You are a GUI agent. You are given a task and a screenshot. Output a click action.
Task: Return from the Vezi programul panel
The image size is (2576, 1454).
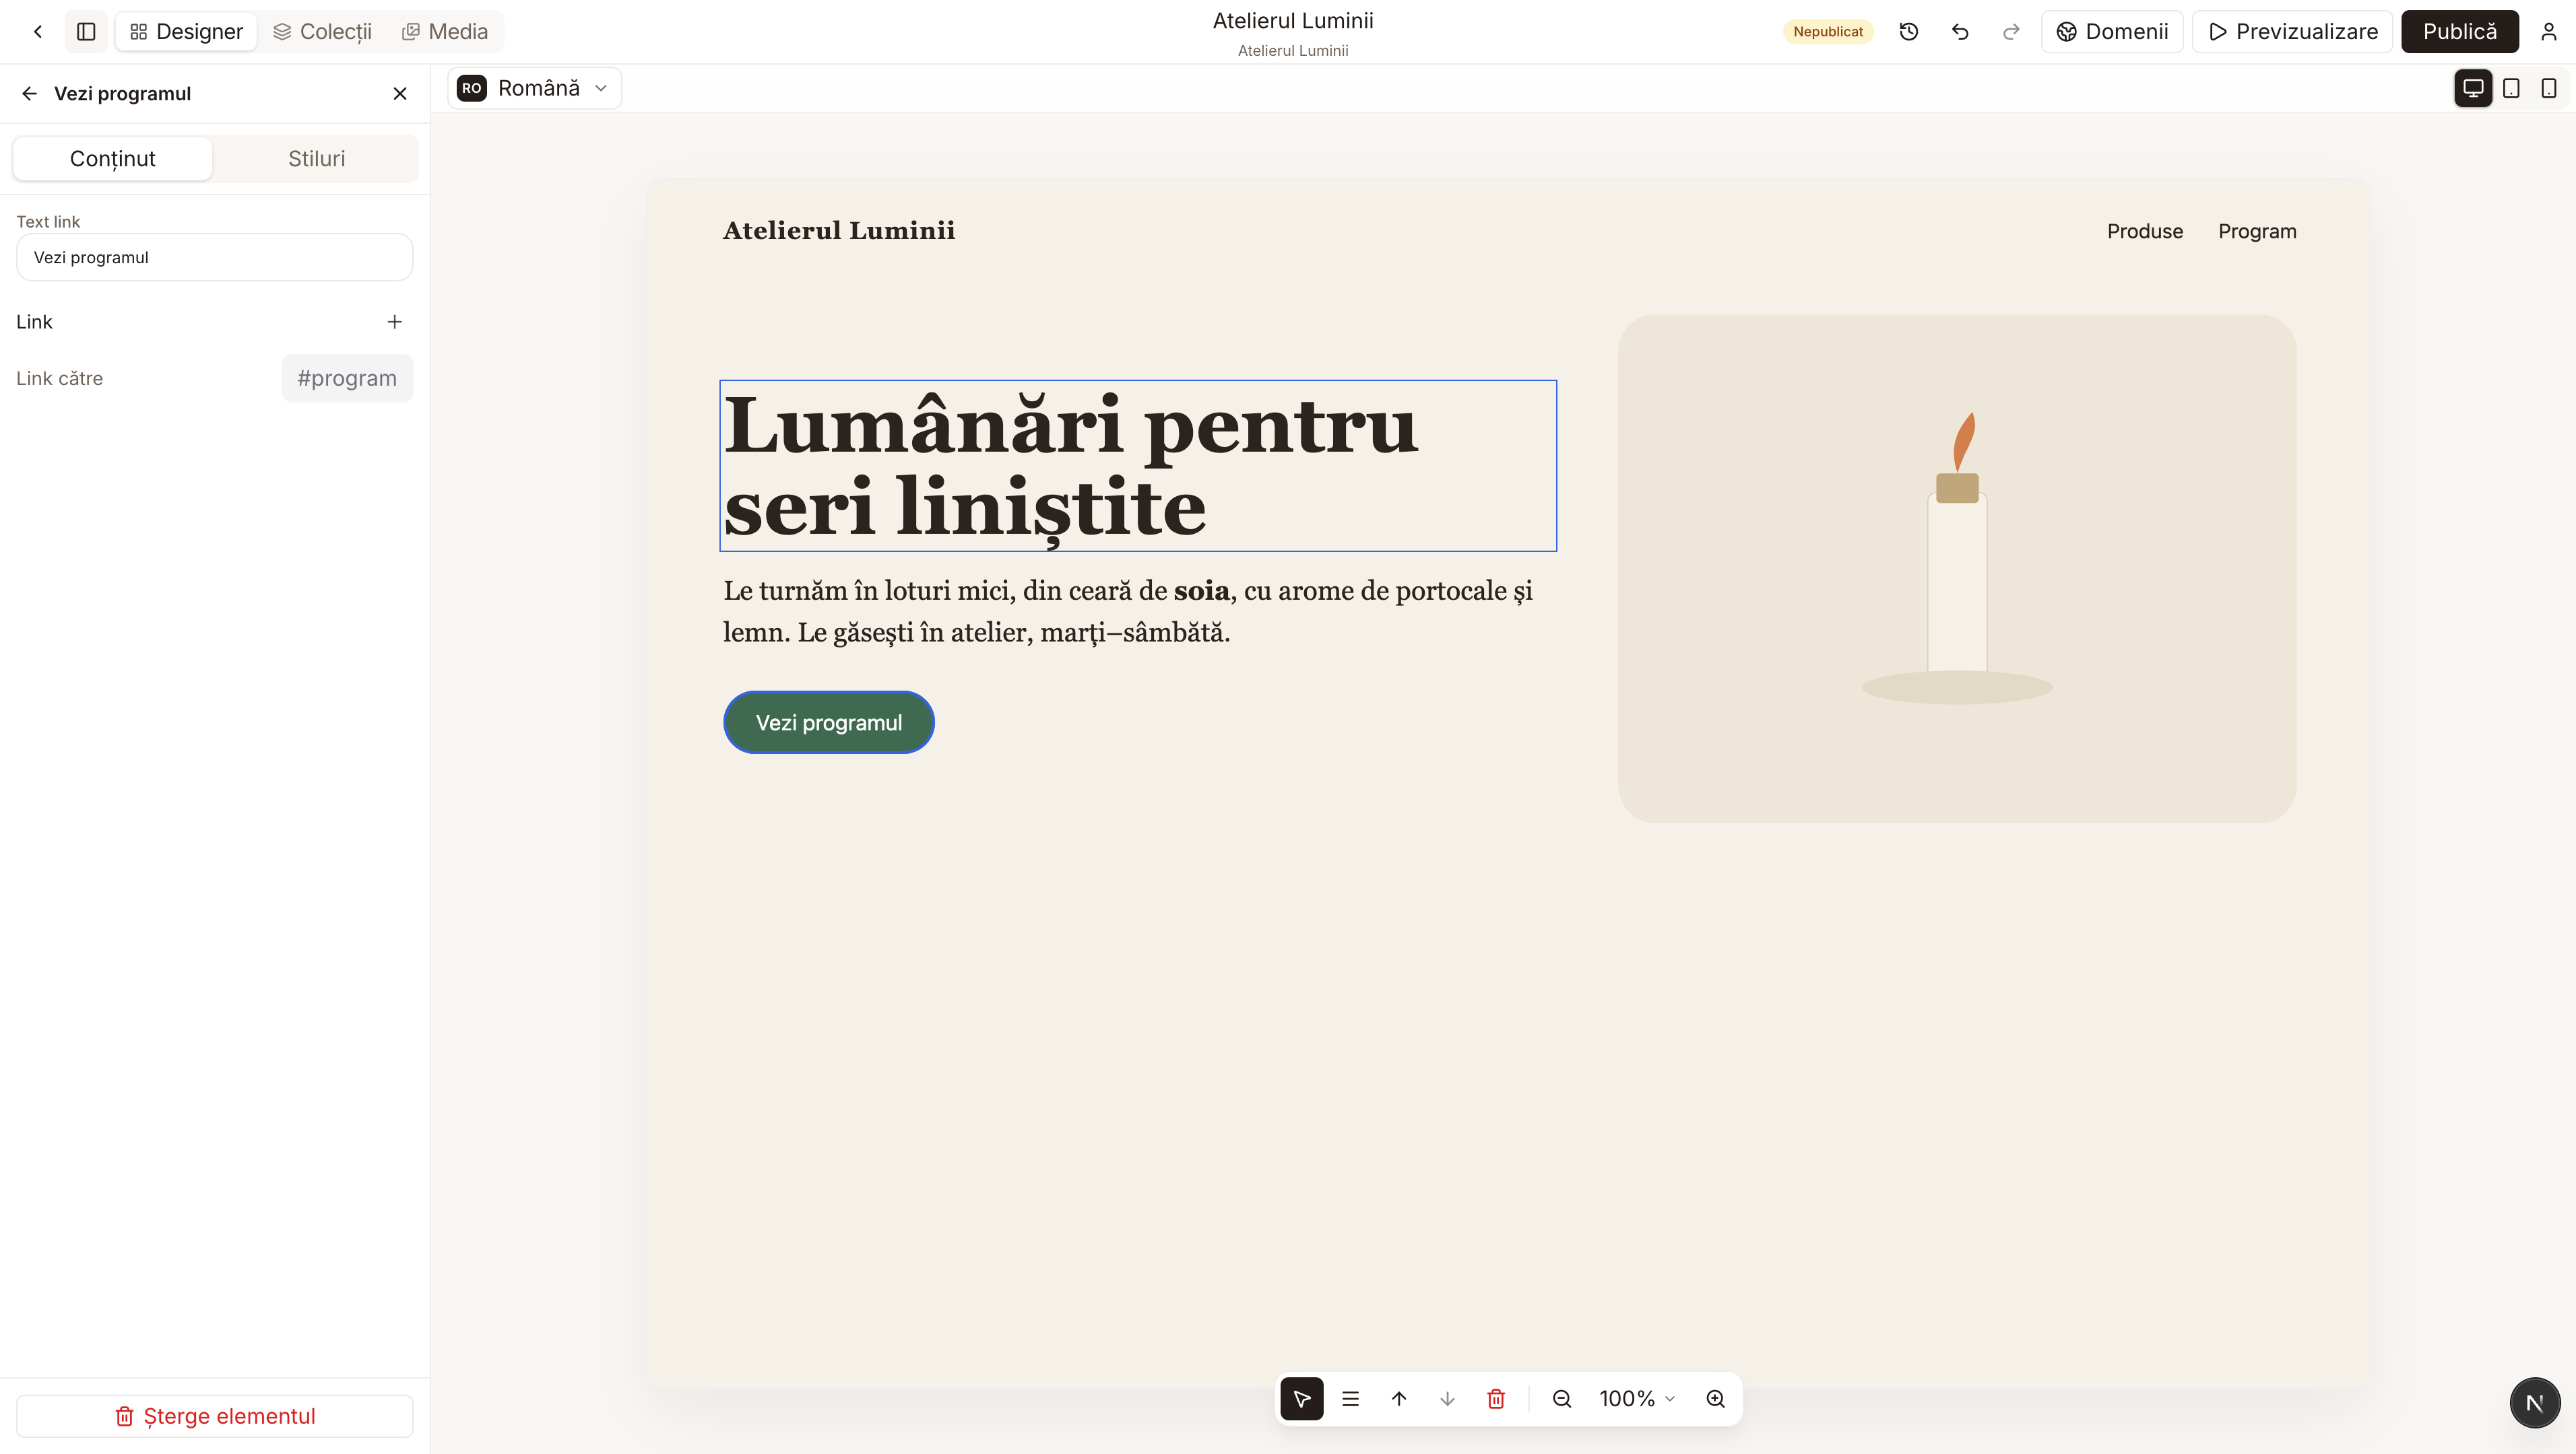click(x=29, y=93)
